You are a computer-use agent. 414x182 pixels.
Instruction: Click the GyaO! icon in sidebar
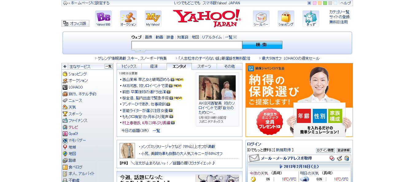pos(65,134)
